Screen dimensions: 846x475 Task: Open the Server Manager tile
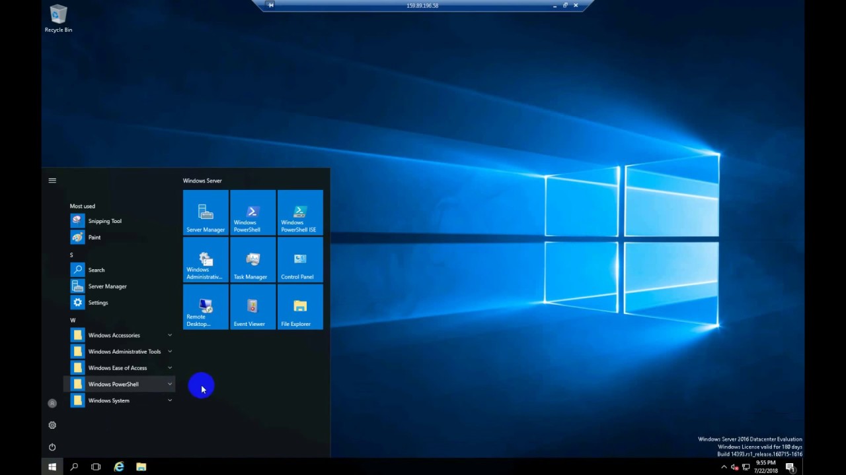206,212
